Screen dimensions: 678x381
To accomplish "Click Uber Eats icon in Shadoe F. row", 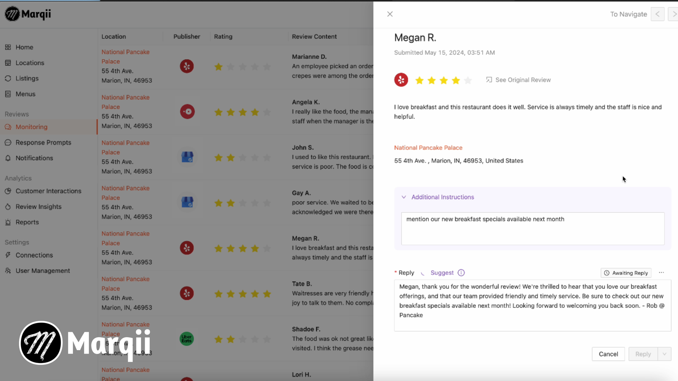I will [186, 339].
